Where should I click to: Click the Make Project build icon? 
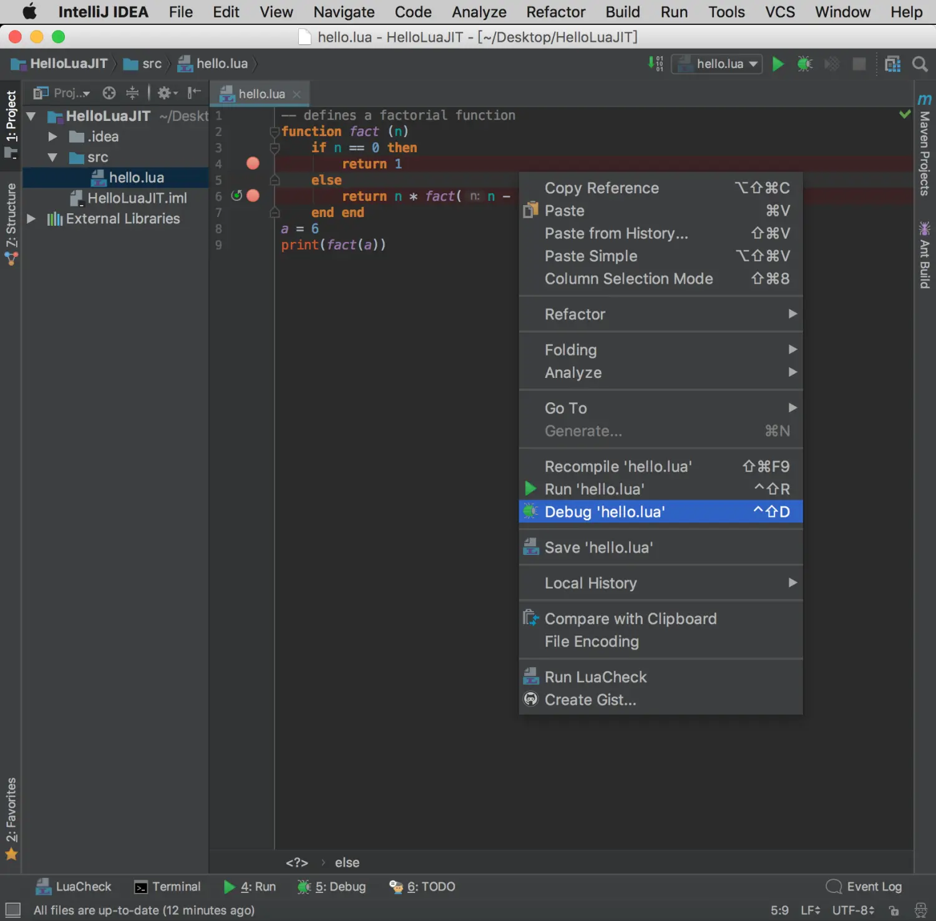coord(655,63)
